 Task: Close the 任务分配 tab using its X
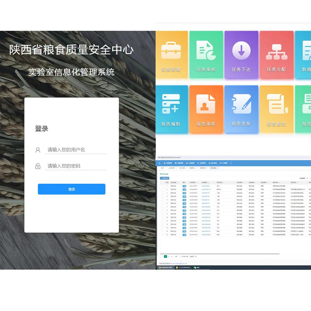point(187,168)
